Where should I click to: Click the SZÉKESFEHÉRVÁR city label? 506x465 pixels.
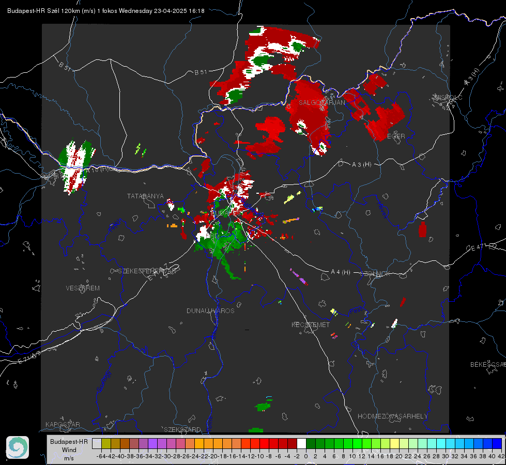pos(147,271)
